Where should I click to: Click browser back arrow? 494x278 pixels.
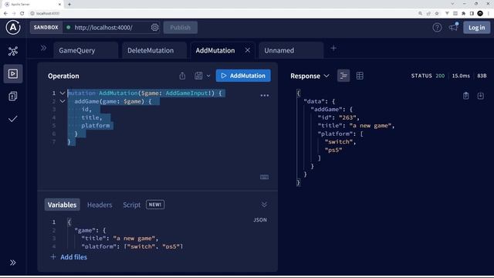coord(5,13)
